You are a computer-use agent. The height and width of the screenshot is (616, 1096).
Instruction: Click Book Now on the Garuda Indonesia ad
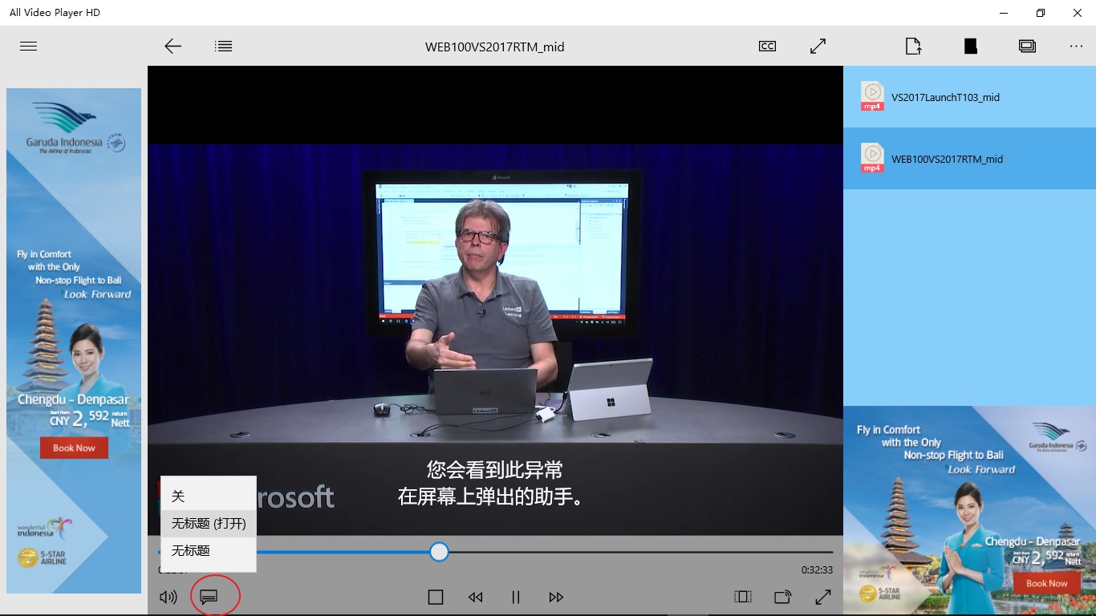[74, 448]
